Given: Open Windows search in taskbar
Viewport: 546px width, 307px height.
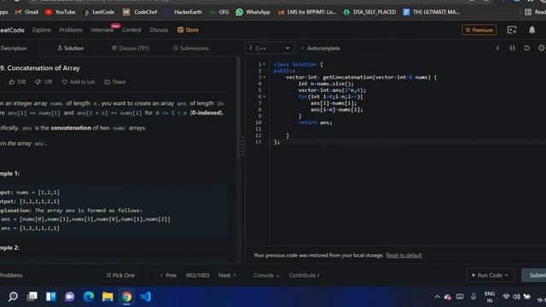Looking at the screenshot, I should pos(13,297).
